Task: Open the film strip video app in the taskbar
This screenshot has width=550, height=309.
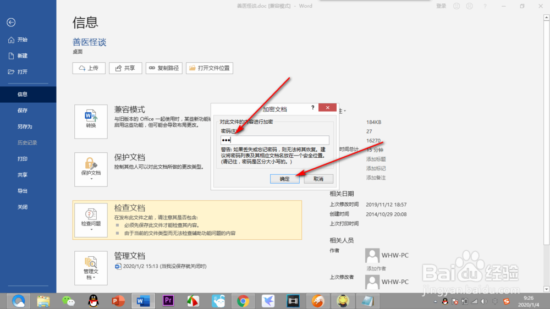Action: (x=293, y=301)
